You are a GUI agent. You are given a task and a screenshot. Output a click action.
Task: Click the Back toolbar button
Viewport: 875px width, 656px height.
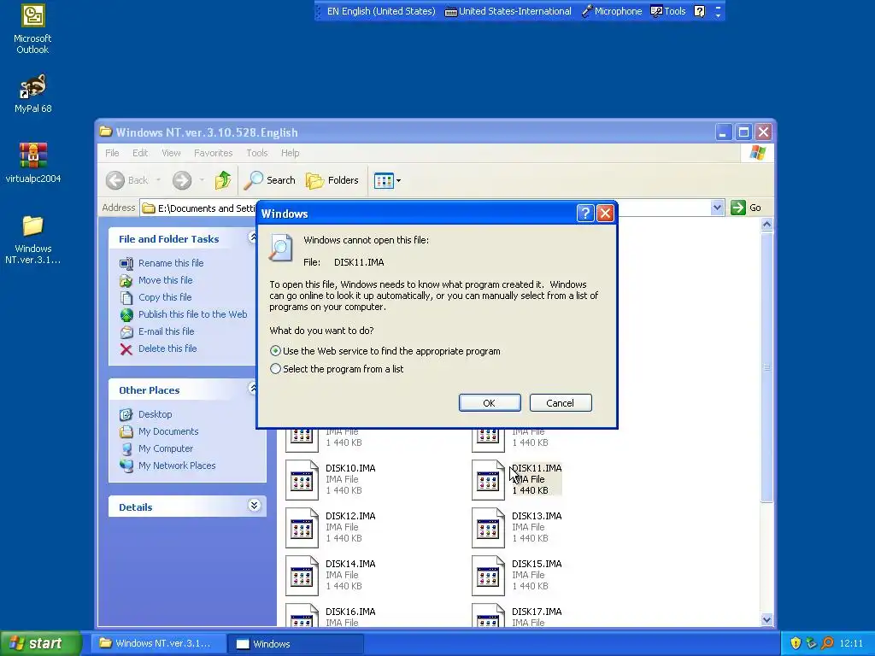(127, 180)
